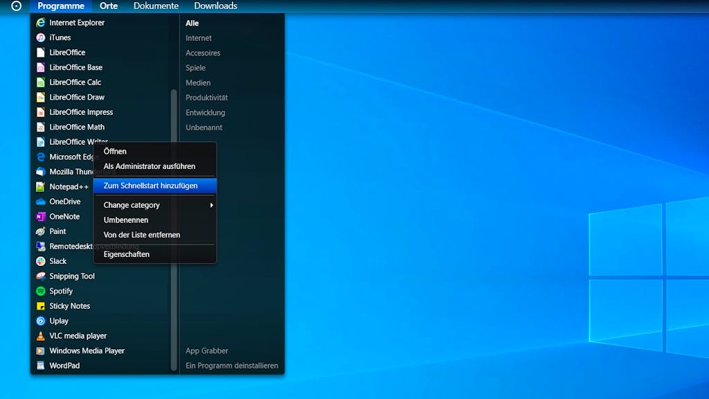Click the Spotify label
This screenshot has height=399, width=709.
[61, 292]
